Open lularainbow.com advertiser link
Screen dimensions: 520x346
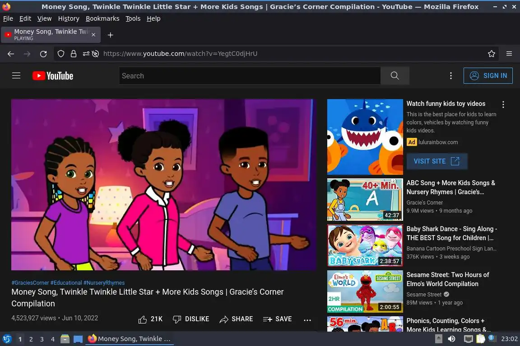coord(438,142)
